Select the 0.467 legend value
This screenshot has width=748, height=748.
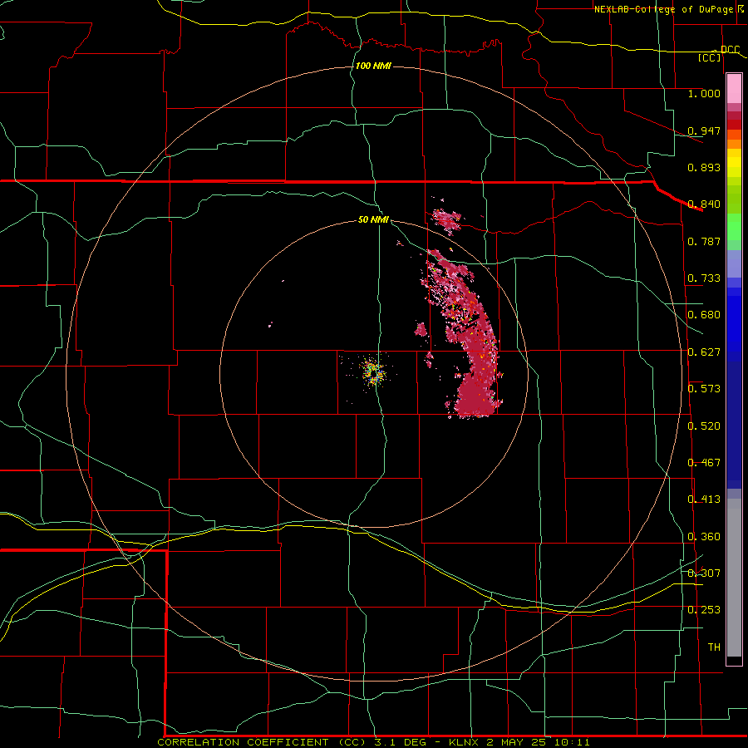(x=704, y=463)
